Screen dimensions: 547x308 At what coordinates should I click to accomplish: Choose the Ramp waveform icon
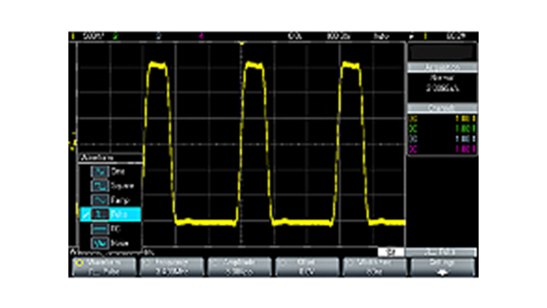pyautogui.click(x=101, y=200)
